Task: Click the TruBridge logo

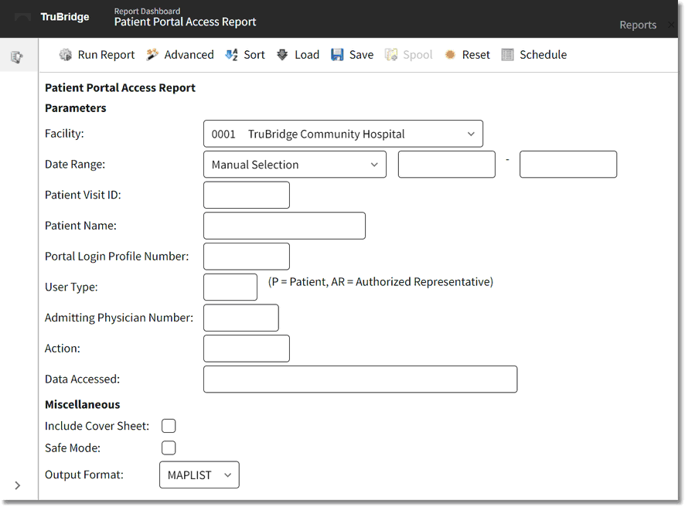Action: 64,17
